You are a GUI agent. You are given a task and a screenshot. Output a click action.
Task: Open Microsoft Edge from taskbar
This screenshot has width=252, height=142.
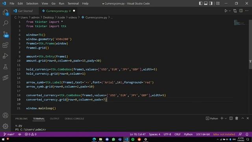[x=94, y=139]
